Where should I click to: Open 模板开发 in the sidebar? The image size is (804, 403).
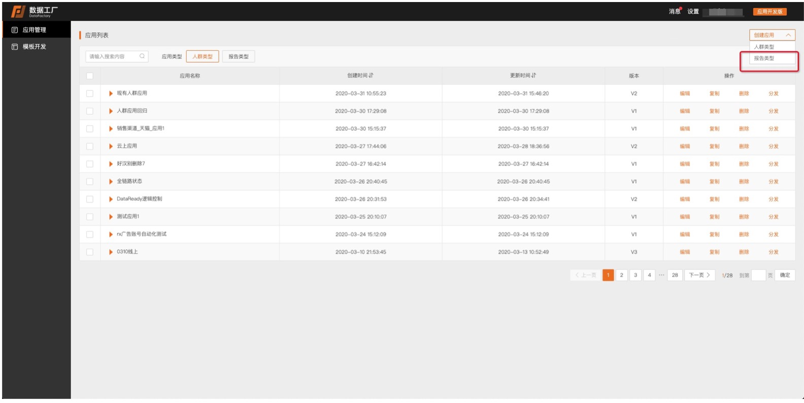(x=37, y=47)
